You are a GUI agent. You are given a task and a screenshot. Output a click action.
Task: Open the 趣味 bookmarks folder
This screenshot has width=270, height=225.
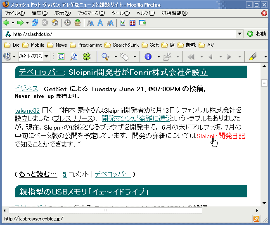tap(187, 45)
